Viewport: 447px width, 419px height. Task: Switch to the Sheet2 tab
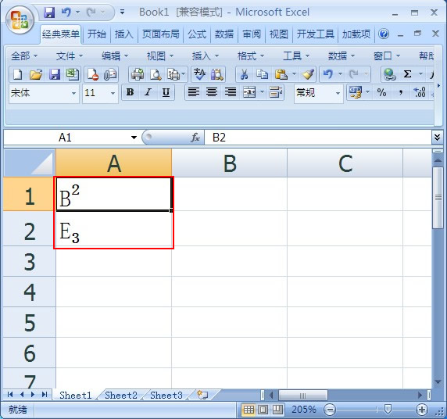121,396
